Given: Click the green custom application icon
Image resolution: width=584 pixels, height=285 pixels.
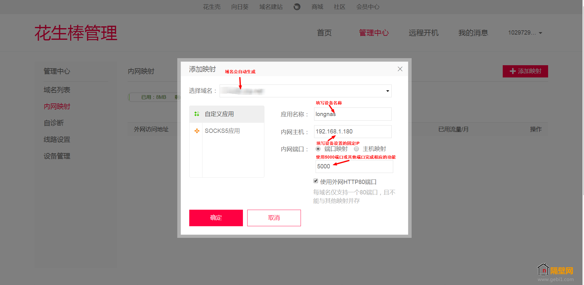Looking at the screenshot, I should (197, 114).
